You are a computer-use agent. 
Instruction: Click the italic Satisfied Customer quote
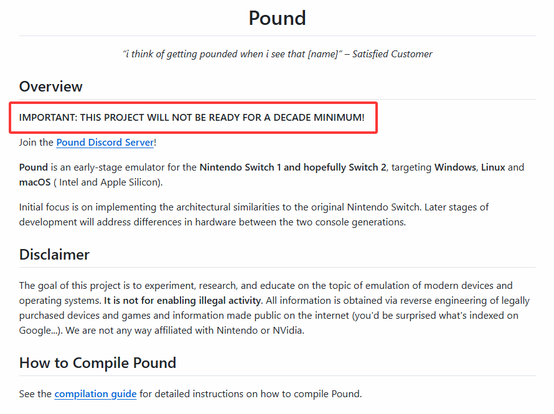[277, 54]
